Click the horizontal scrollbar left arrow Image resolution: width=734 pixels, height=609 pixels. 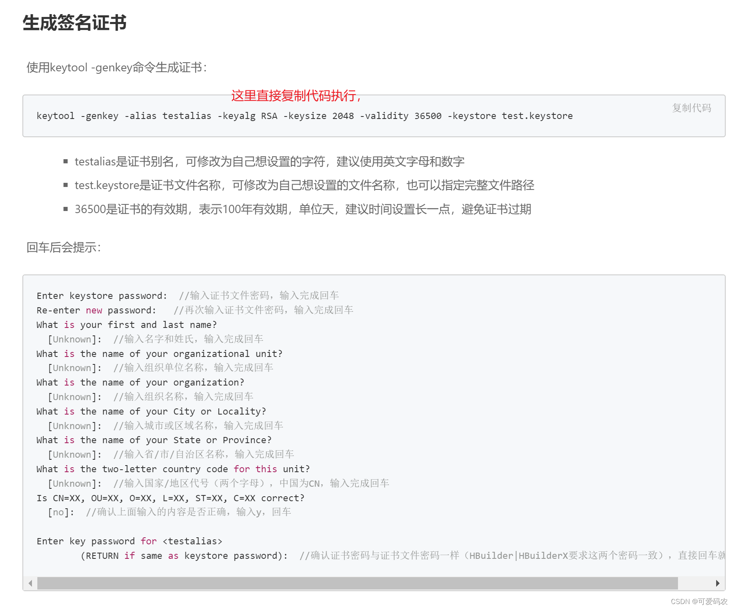(30, 583)
